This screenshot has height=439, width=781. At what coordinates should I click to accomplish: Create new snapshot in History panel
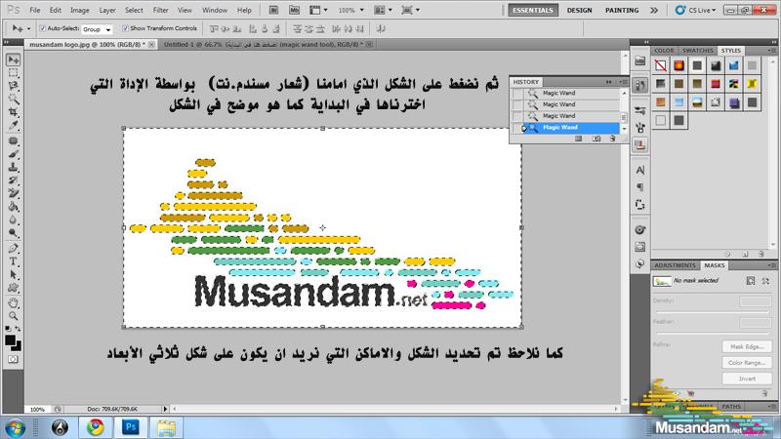pos(596,139)
